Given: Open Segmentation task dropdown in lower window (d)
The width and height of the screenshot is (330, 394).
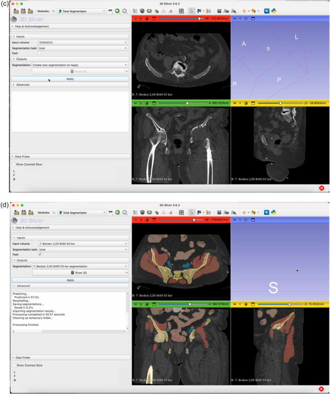Looking at the screenshot, I should point(83,249).
